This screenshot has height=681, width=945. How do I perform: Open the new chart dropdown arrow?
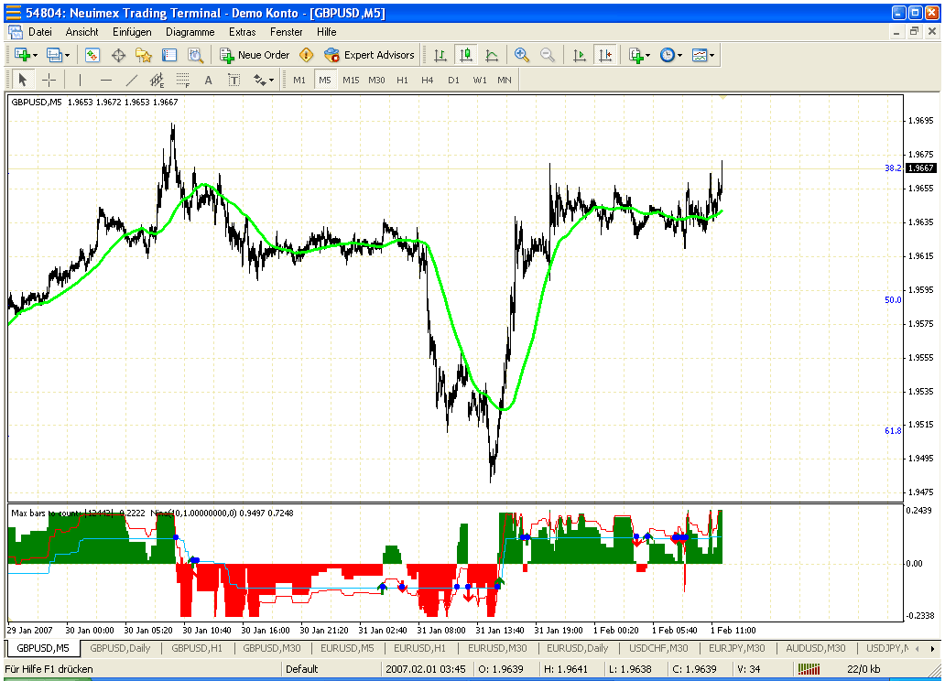coord(35,55)
